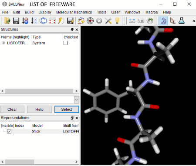196x166 pixels.
Task: Click the benzene ring structure icon
Action: pyautogui.click(x=43, y=21)
